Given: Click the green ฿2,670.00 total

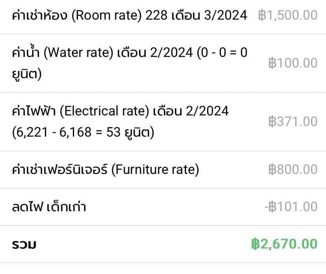Looking at the screenshot, I should click(284, 244).
